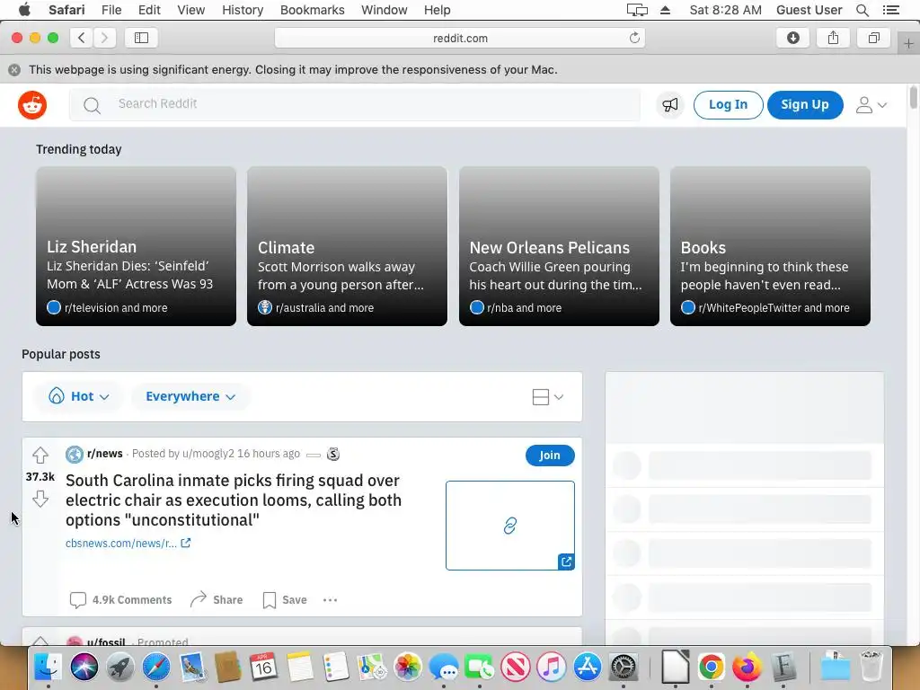Open the post's more options ellipsis
920x690 pixels.
coord(331,599)
